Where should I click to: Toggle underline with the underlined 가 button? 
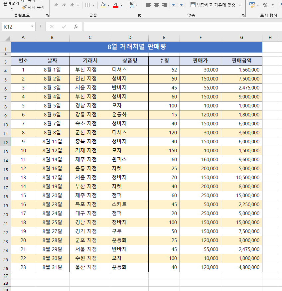pos(72,5)
